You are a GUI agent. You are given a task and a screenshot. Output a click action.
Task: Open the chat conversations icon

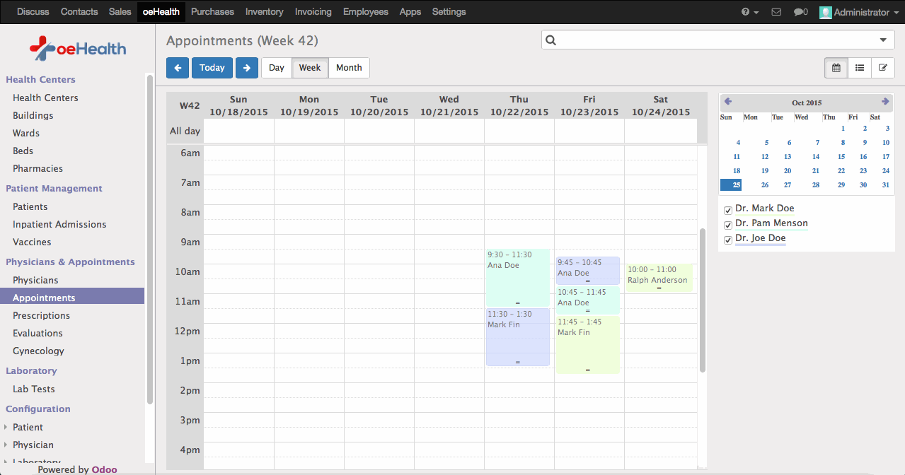pyautogui.click(x=800, y=12)
